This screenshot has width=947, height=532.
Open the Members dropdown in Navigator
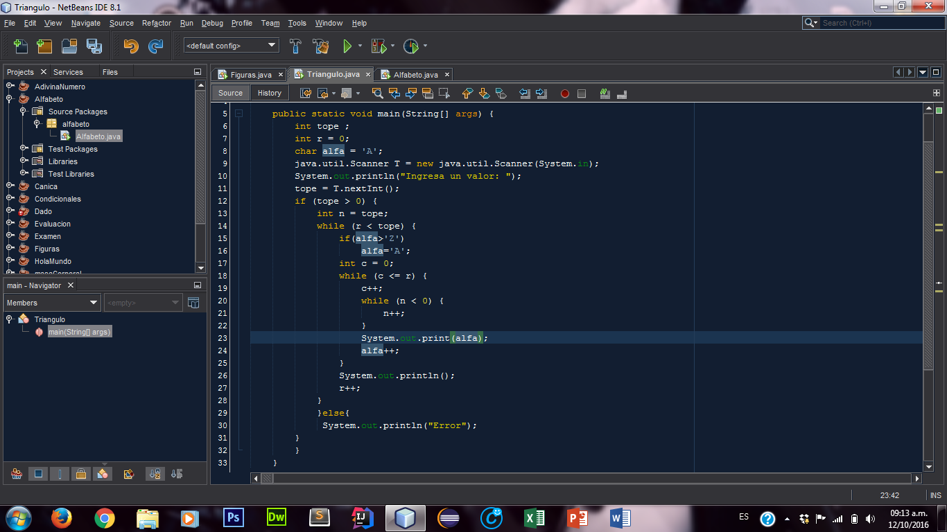coord(53,303)
